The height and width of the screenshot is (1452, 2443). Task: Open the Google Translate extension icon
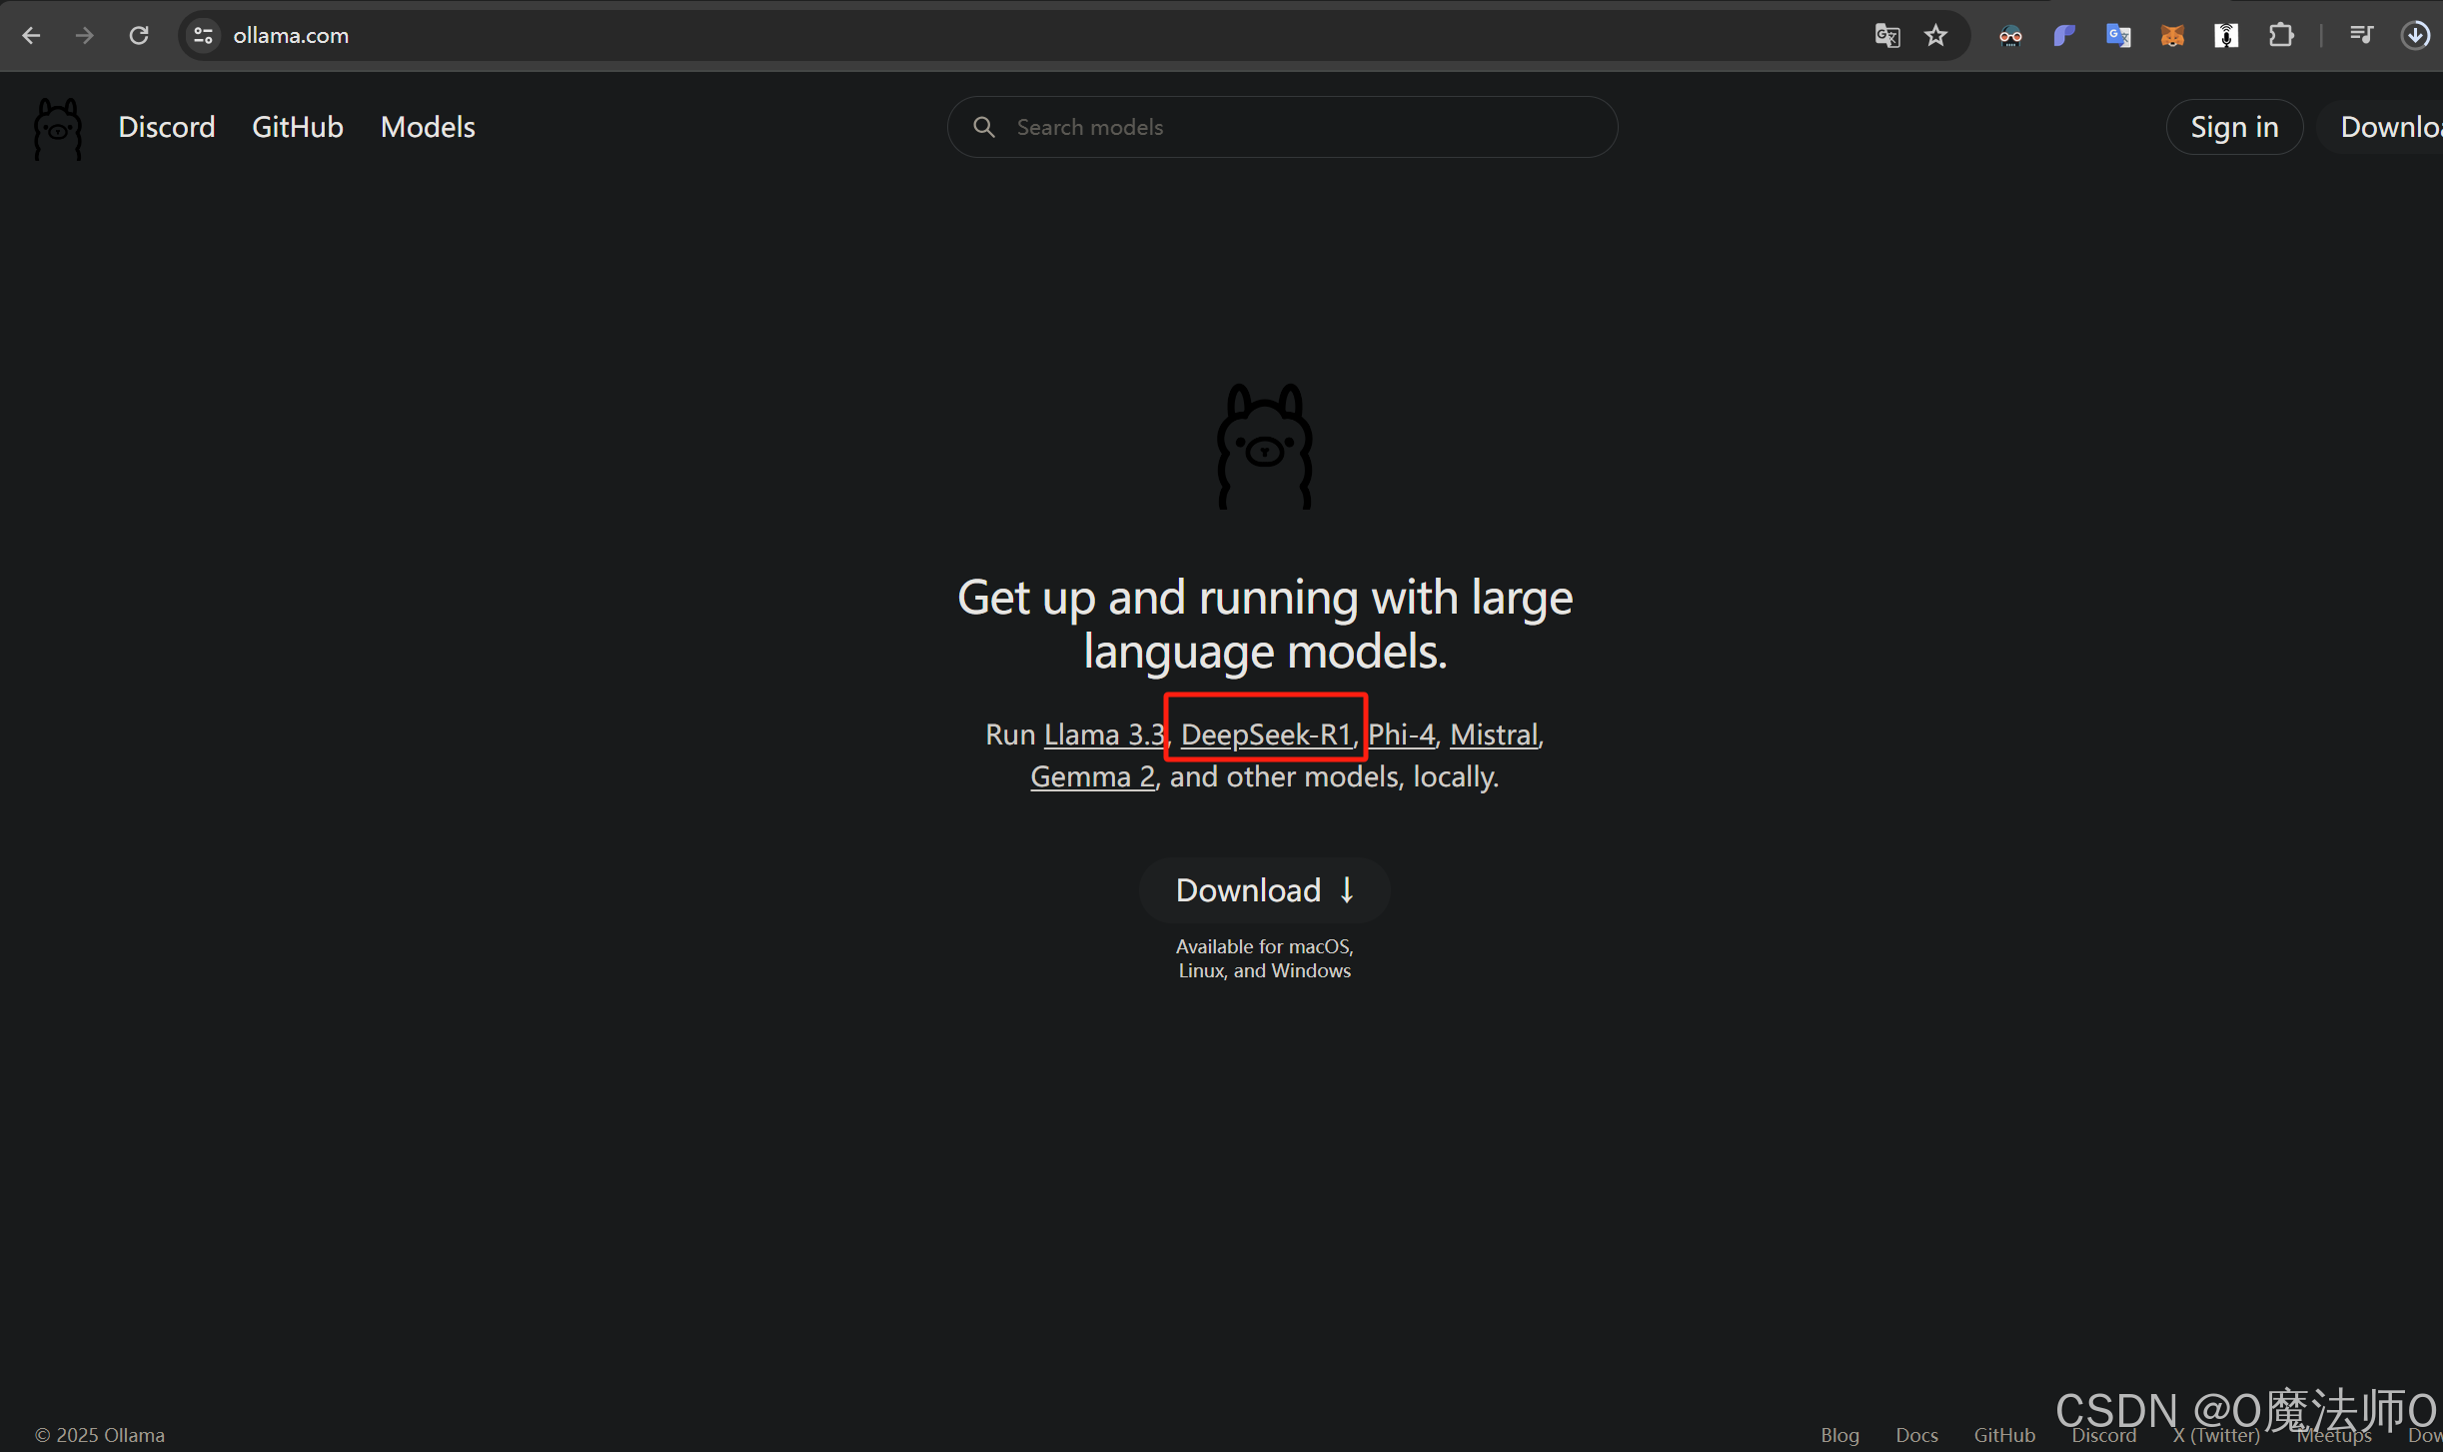tap(2117, 36)
